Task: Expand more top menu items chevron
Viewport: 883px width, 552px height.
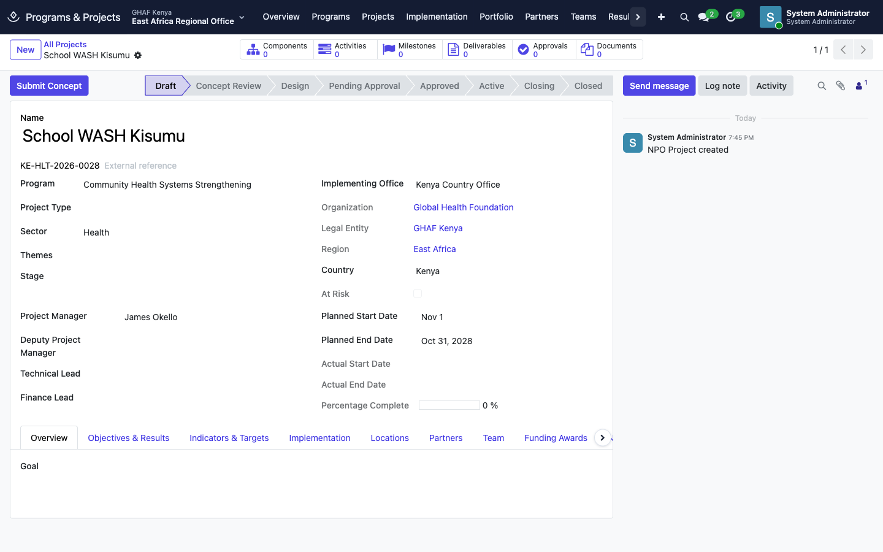Action: pos(638,17)
